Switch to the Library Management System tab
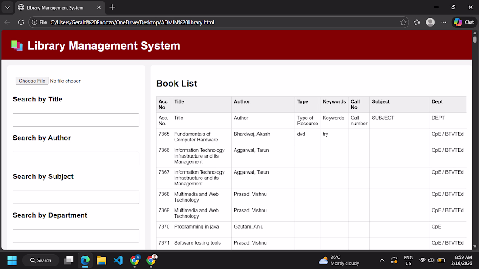 point(54,7)
